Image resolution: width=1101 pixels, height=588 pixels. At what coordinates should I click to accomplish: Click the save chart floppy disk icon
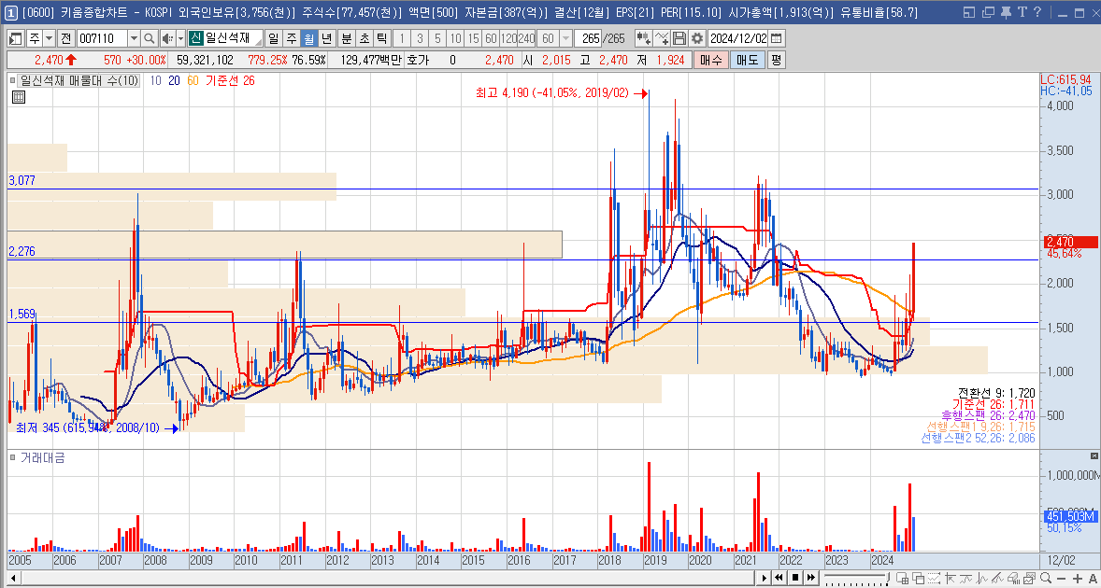[679, 38]
